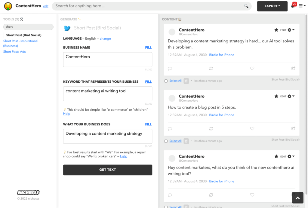Click EDIT on the 'AI tool solves this problem' post

click(283, 30)
